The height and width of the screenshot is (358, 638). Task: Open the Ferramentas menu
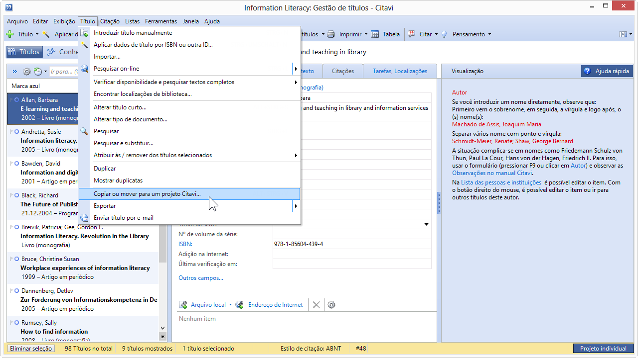[161, 21]
